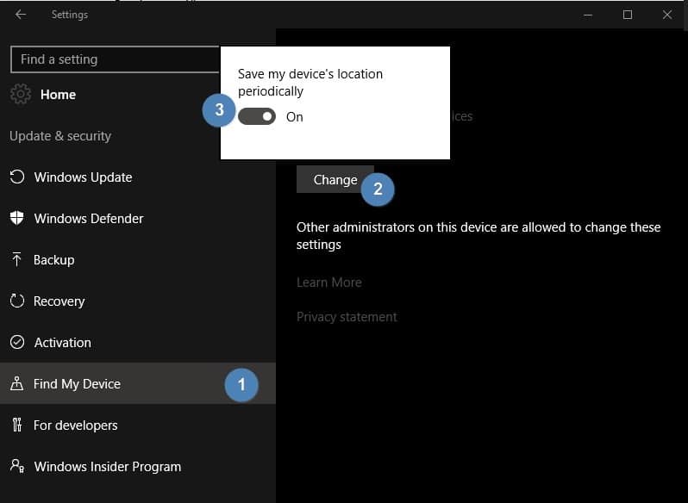The image size is (688, 503).
Task: Open For developers settings
Action: (x=138, y=425)
